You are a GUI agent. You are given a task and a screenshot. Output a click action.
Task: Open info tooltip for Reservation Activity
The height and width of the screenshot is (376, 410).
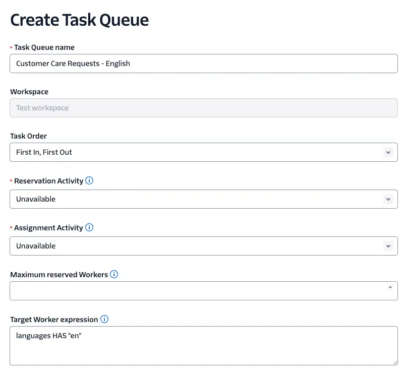(x=89, y=180)
